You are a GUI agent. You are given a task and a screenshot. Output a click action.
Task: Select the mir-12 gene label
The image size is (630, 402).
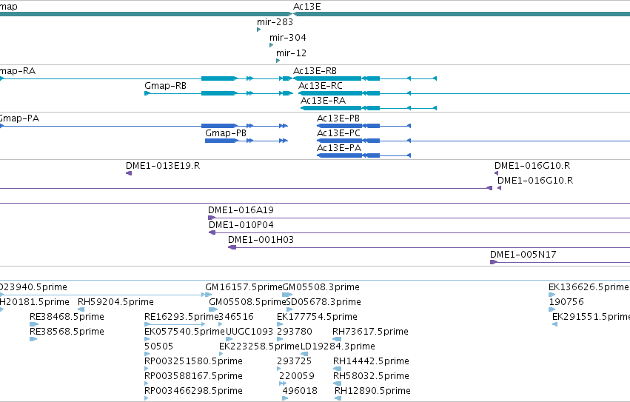(291, 53)
